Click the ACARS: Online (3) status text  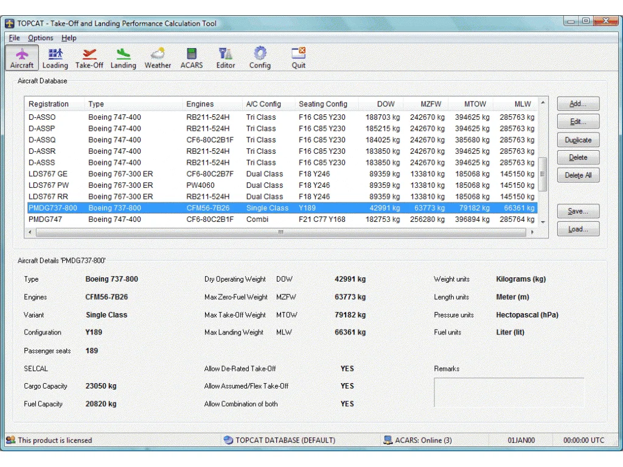tap(423, 440)
